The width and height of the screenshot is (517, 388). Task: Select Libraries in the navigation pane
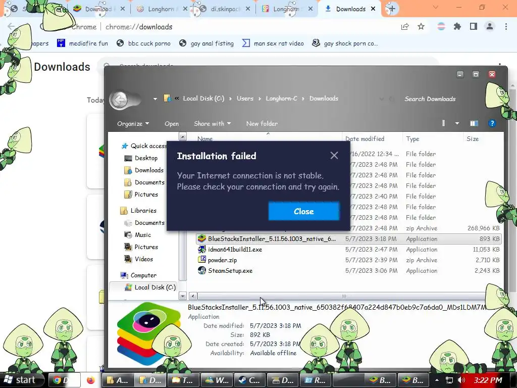[143, 211]
